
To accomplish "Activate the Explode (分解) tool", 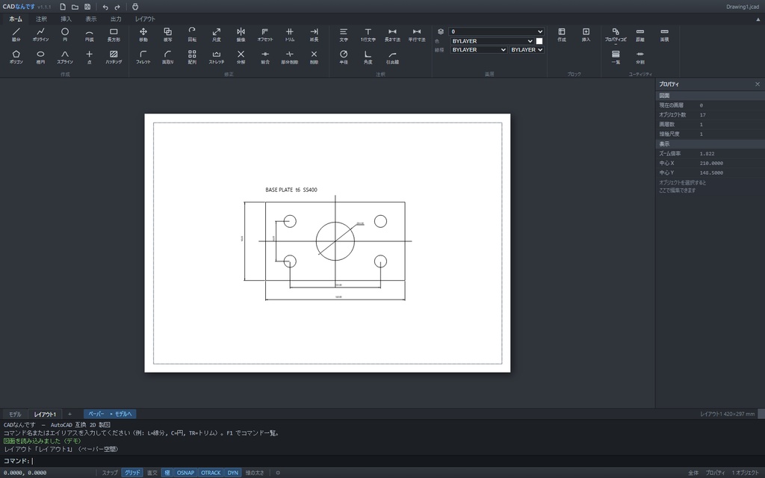I will click(241, 57).
